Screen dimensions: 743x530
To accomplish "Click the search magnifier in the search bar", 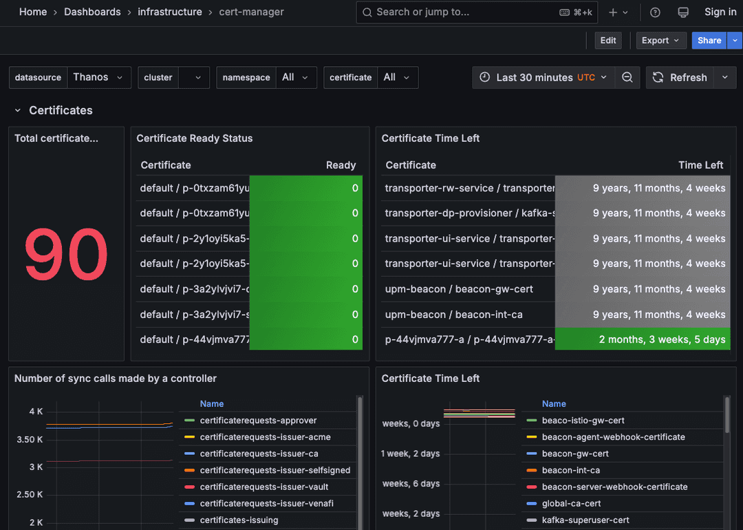I will (367, 12).
